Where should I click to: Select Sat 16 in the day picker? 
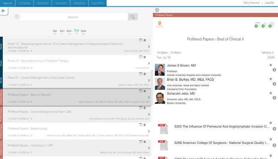coord(55,32)
